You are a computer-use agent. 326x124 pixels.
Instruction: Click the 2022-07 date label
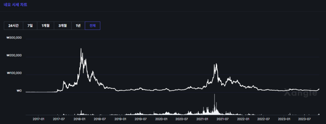263,119
